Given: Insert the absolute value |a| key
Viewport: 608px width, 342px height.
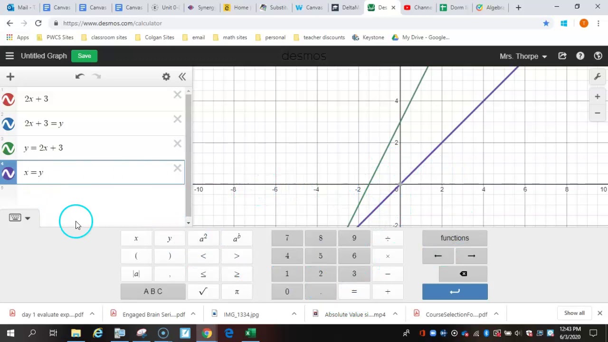Looking at the screenshot, I should click(136, 274).
